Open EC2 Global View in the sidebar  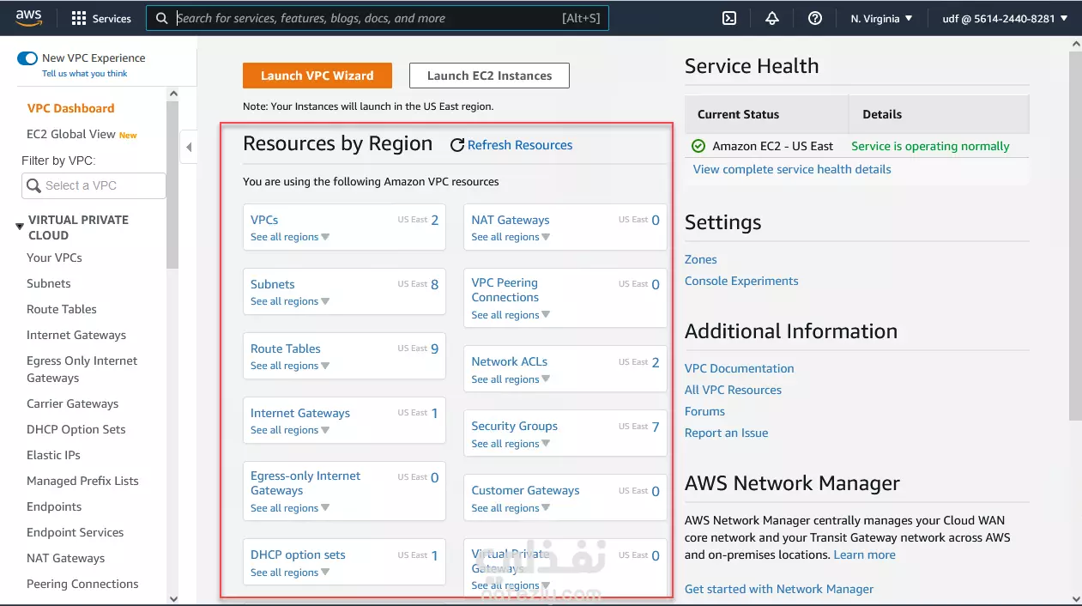(x=71, y=134)
